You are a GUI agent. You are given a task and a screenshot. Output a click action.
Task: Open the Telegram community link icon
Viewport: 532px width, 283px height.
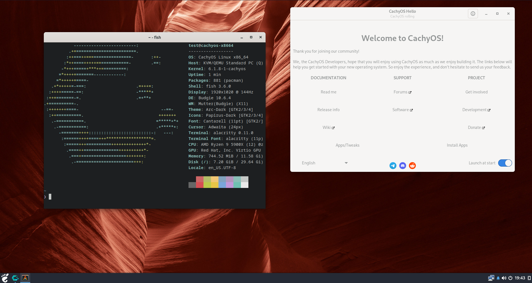click(x=393, y=166)
